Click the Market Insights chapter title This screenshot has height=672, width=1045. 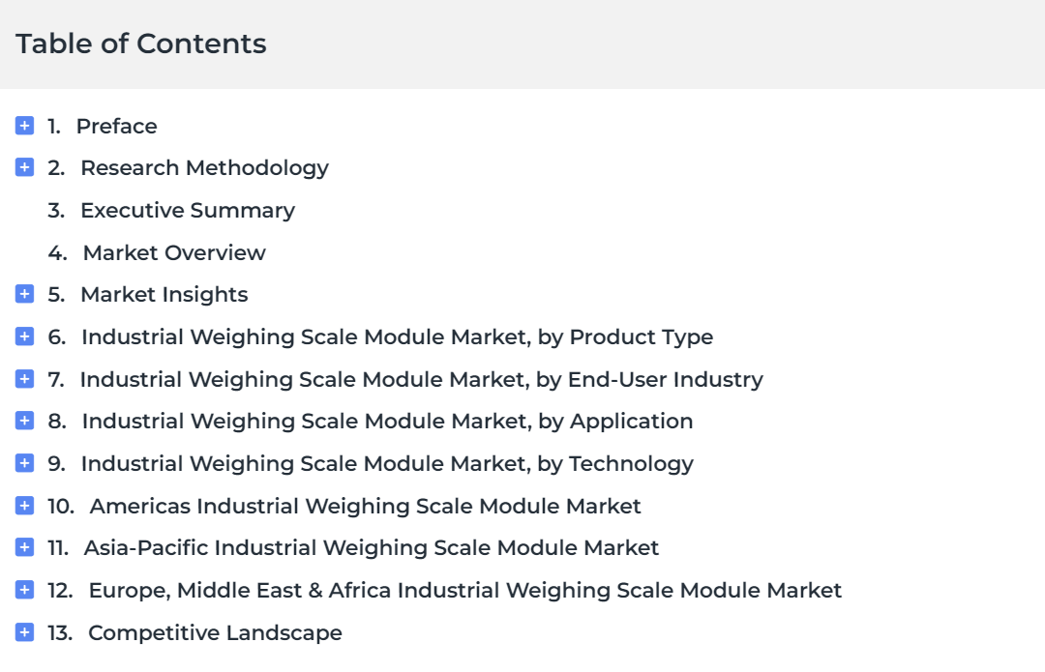pos(164,295)
